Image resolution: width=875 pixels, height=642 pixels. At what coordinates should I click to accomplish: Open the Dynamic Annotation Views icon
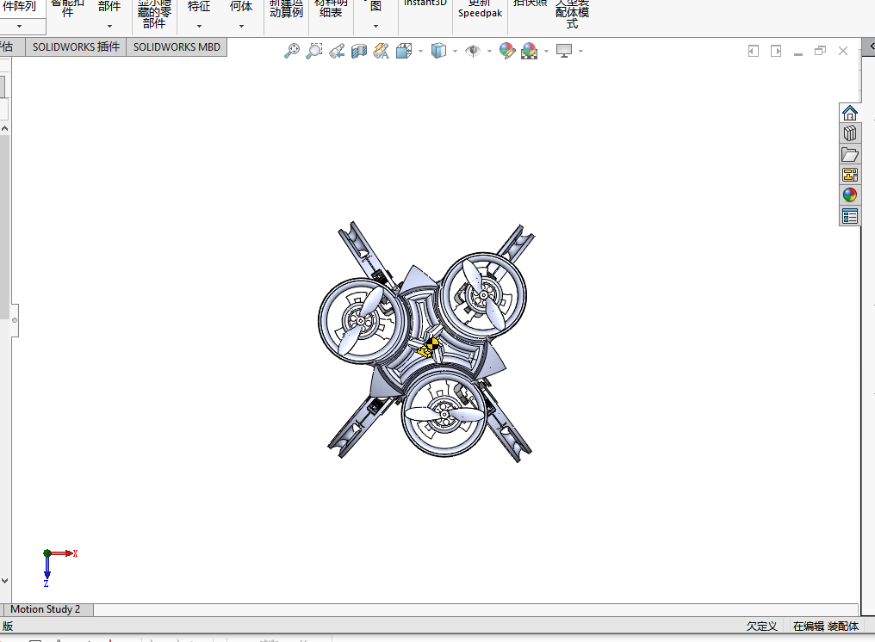tap(382, 51)
